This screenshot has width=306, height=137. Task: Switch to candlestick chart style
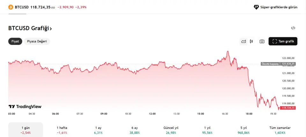point(251,41)
